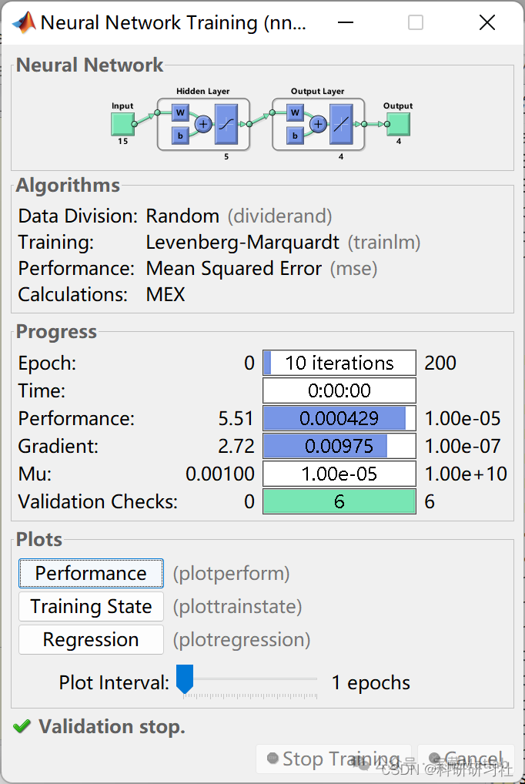Click the Plot Interval slider handle
This screenshot has height=784, width=525.
(185, 679)
